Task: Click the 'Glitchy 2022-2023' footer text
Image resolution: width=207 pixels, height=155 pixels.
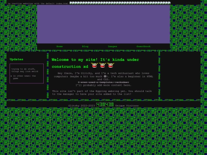Action: coord(82,106)
